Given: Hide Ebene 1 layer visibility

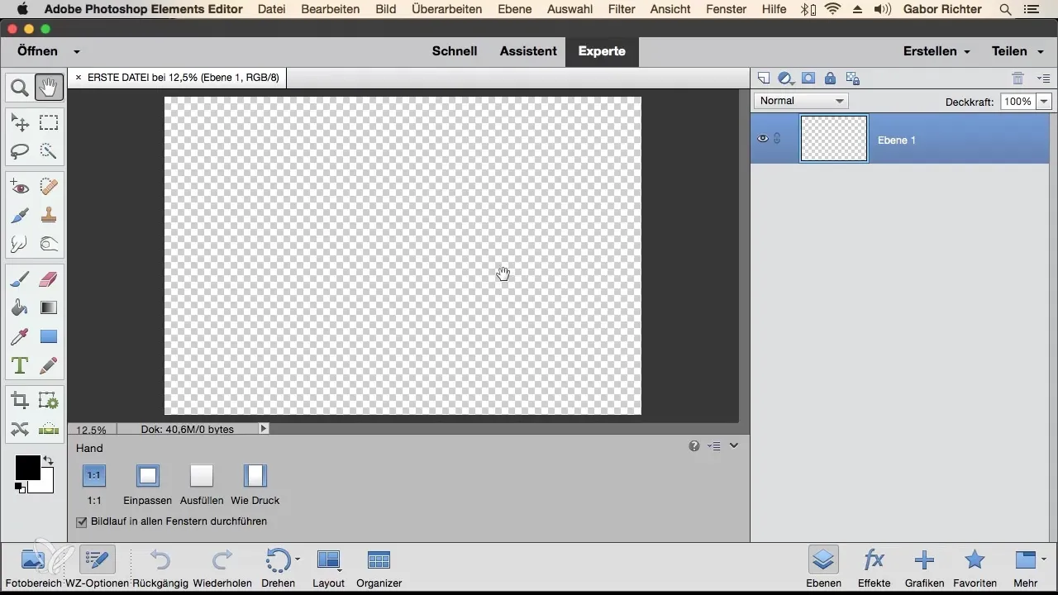Looking at the screenshot, I should 763,139.
